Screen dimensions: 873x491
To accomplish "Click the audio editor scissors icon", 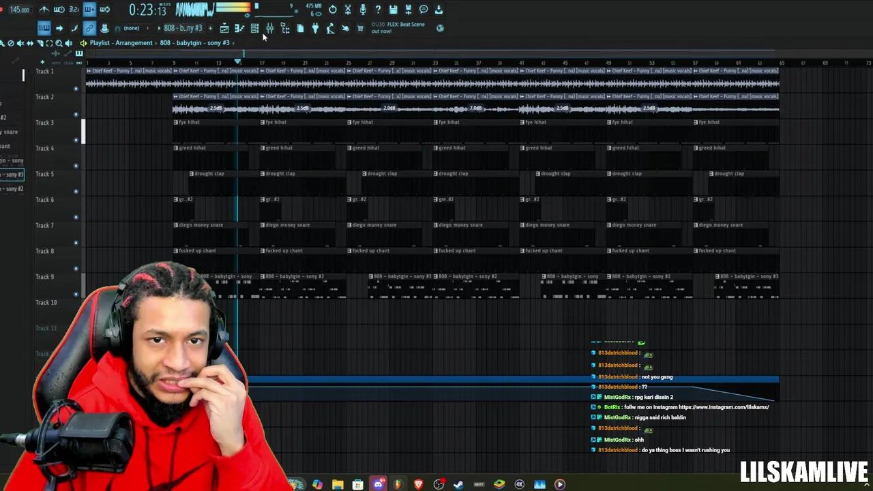I will pyautogui.click(x=348, y=10).
